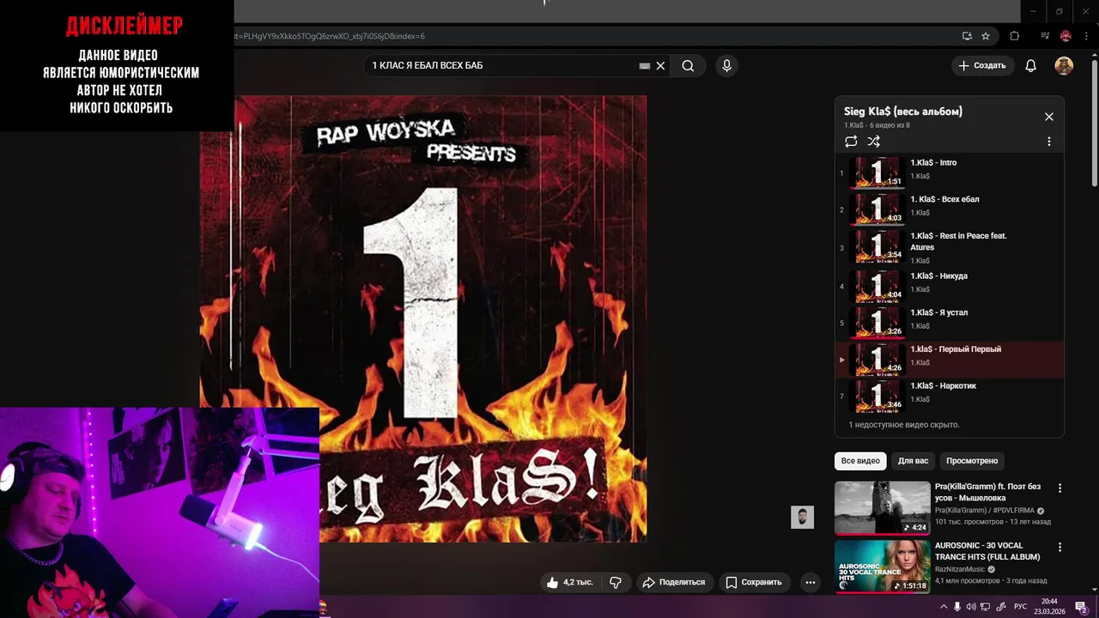Open the Pra(Killa'Gramm) / #PDVLFIRMA channel link
1099x618 pixels.
[985, 511]
